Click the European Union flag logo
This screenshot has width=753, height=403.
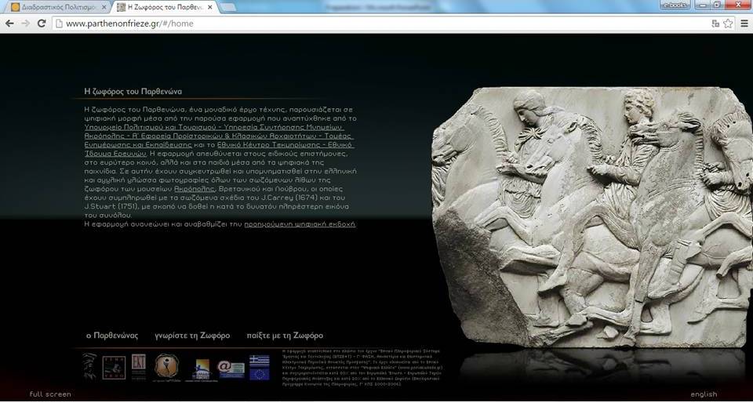pos(259,374)
